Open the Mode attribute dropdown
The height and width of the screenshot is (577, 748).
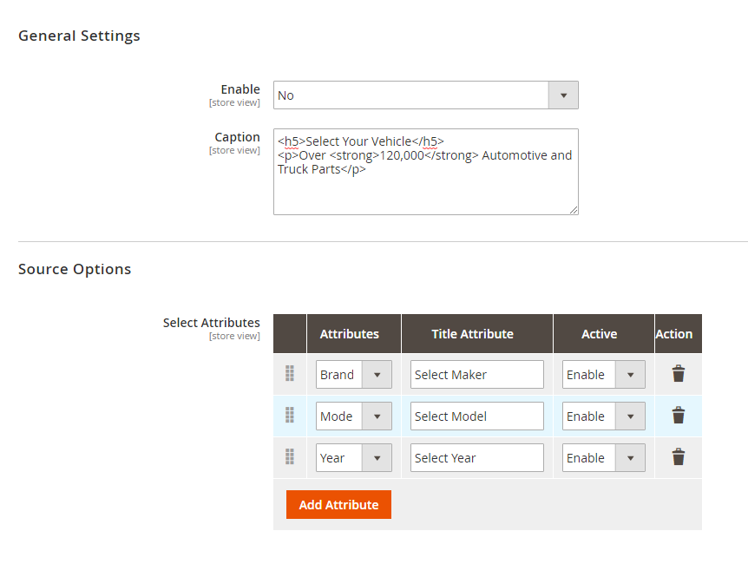pos(353,416)
